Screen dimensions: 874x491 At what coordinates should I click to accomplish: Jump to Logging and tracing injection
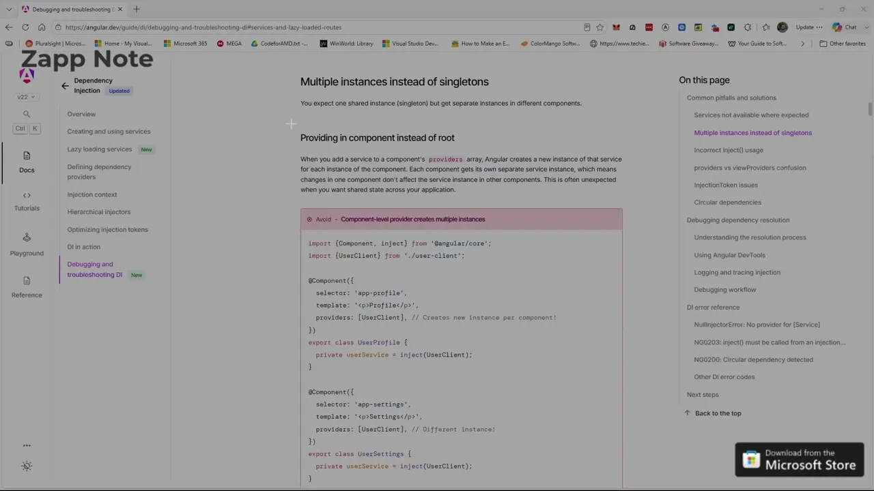(737, 272)
